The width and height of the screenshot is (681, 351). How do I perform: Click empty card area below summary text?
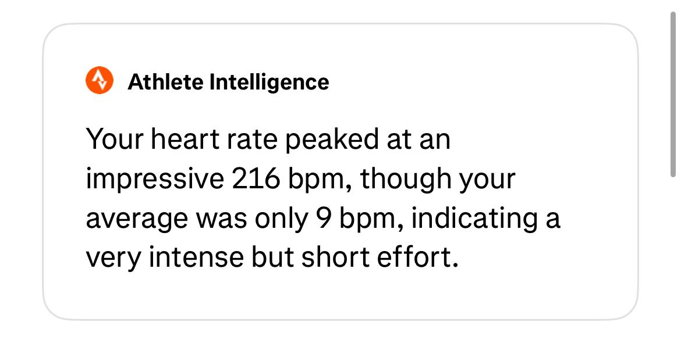(340, 295)
